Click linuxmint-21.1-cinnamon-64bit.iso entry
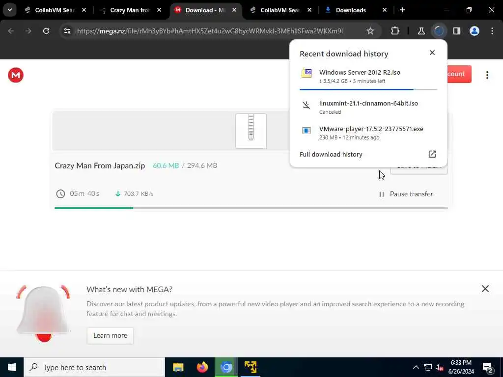 tap(368, 107)
